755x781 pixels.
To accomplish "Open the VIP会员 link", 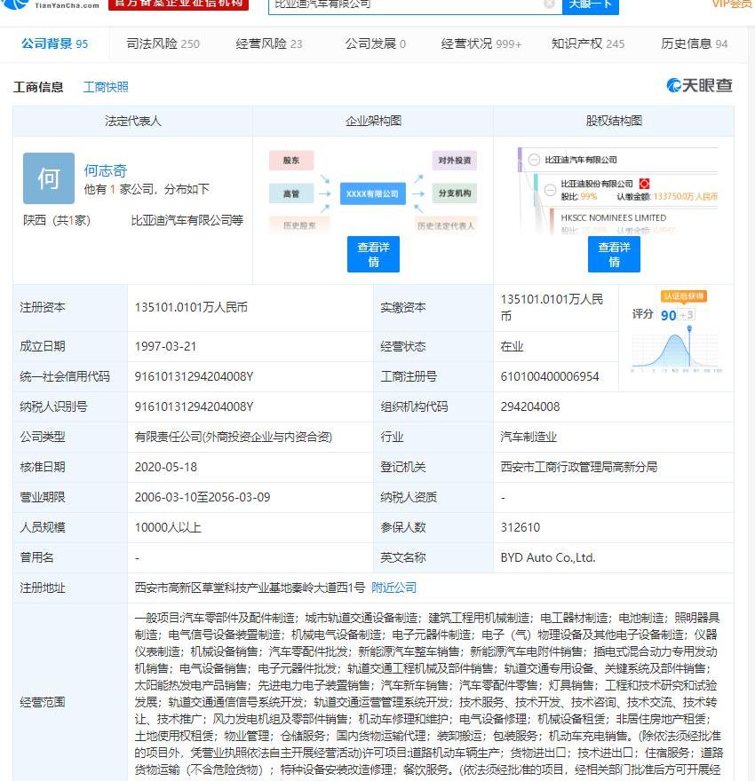I will point(732,4).
